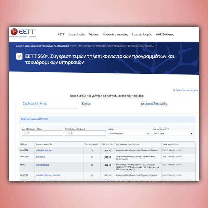The height and width of the screenshot is (208, 208).
Task: Click the Τιμή ανά μήνα column header
Action: (107, 144)
